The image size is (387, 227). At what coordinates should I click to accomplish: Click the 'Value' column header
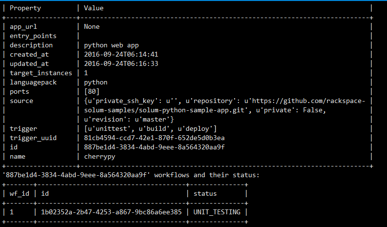point(93,8)
